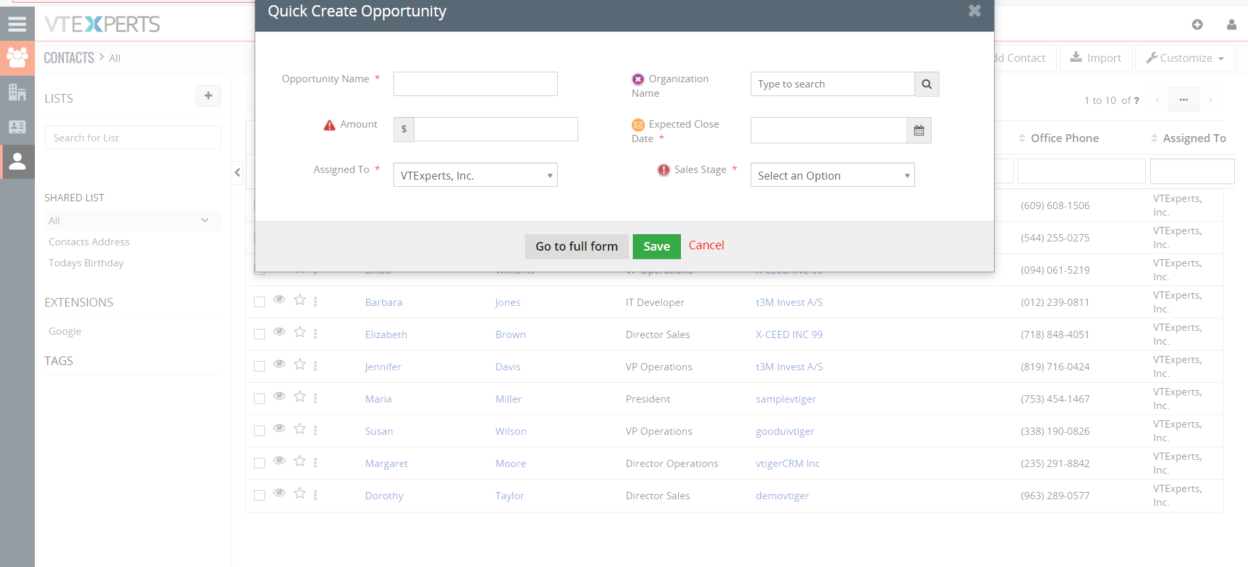Open the VTExperts logo home link
Viewport: 1248px width, 567px height.
(102, 24)
